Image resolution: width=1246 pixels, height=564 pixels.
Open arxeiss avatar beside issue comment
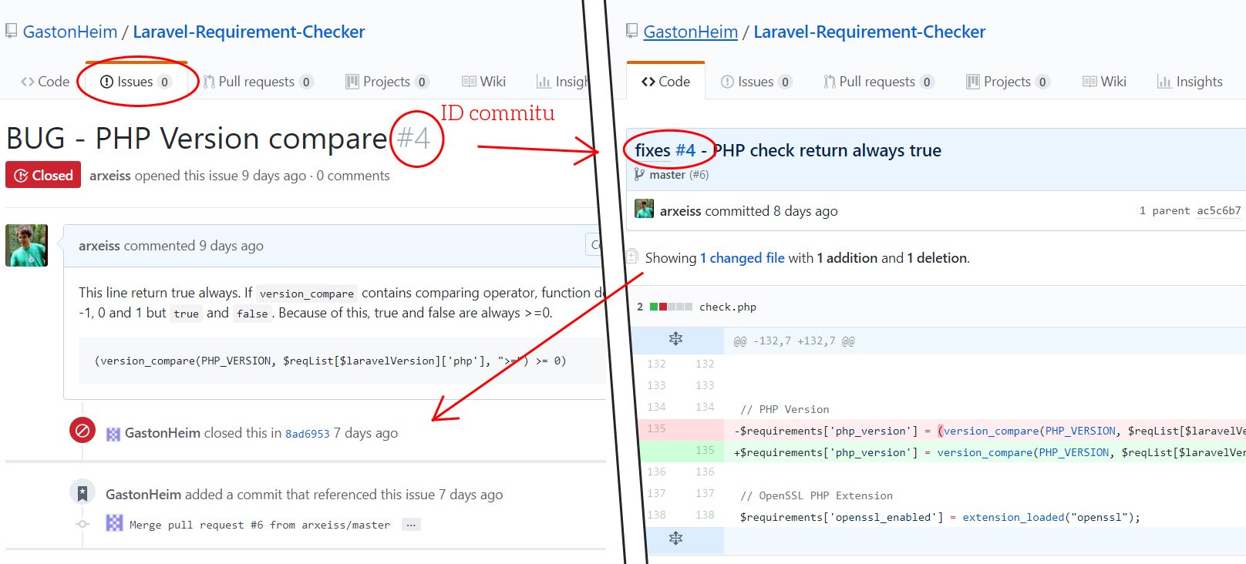(x=27, y=245)
